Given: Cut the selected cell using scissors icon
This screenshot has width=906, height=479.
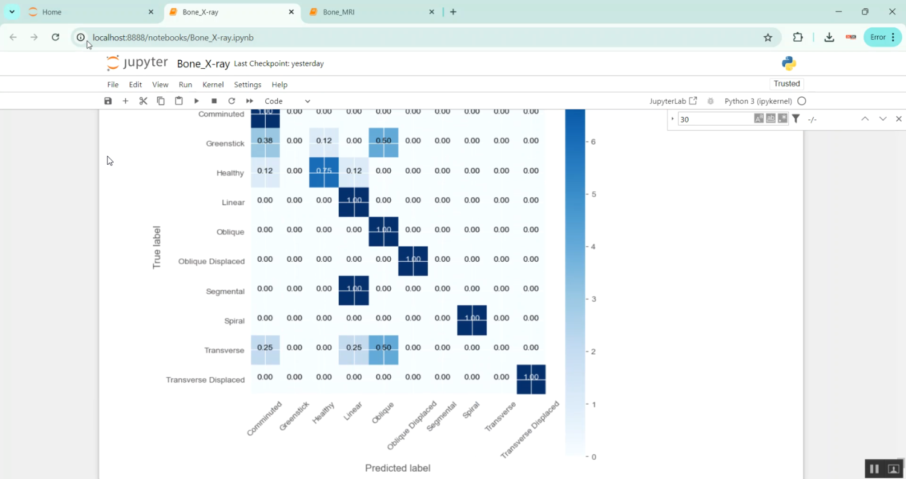Looking at the screenshot, I should 143,101.
